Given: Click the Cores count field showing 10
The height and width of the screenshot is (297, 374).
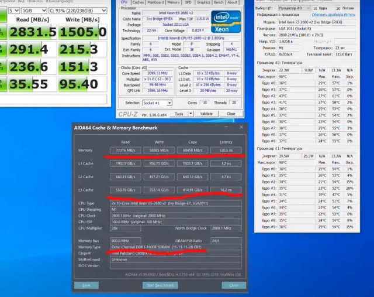Looking at the screenshot, I should 205,103.
